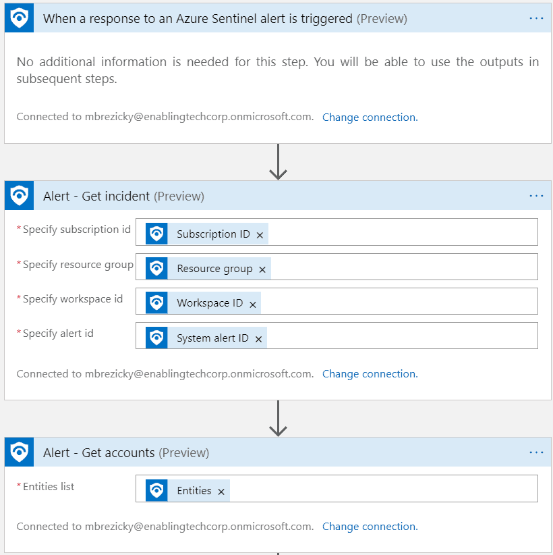553x555 pixels.
Task: Change connection on the trigger step
Action: point(370,117)
